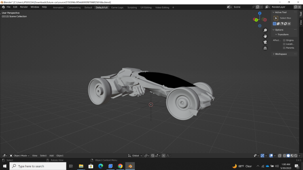
Task: Open the viewport Add menu
Action: 51,156
